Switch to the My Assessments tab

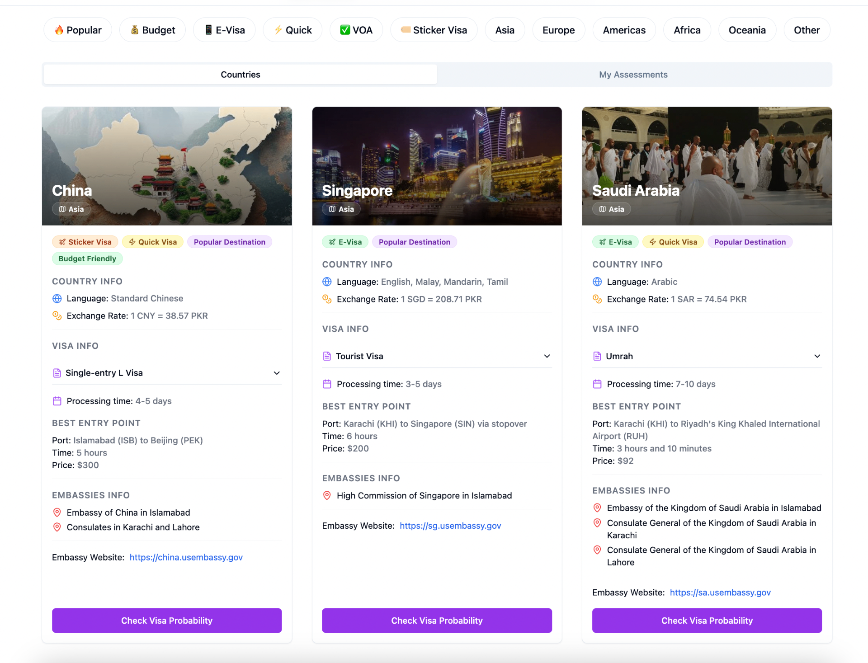pyautogui.click(x=633, y=75)
